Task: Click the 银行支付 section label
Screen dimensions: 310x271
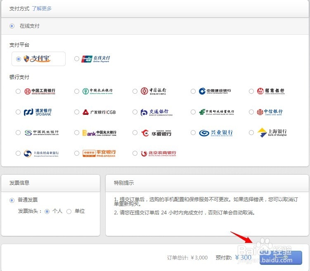Action: [x=19, y=77]
